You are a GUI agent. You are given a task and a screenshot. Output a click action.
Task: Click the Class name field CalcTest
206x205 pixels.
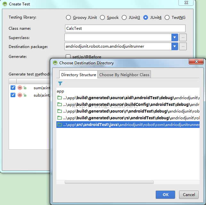[125, 28]
